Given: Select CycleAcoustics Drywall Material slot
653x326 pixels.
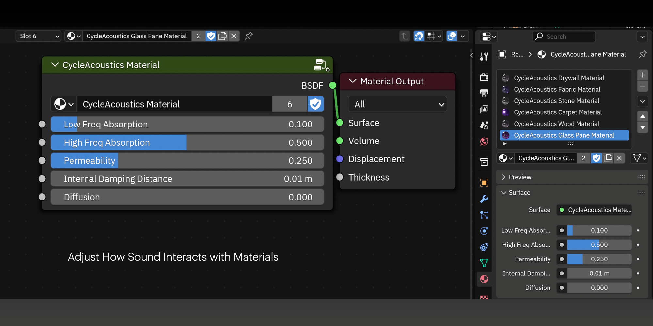Looking at the screenshot, I should [x=564, y=78].
